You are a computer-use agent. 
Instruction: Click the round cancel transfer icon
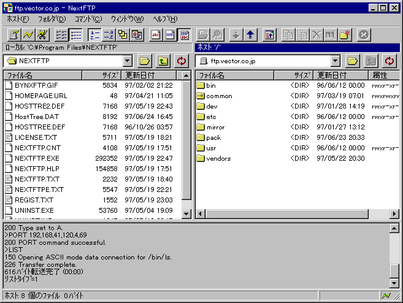pos(364,35)
